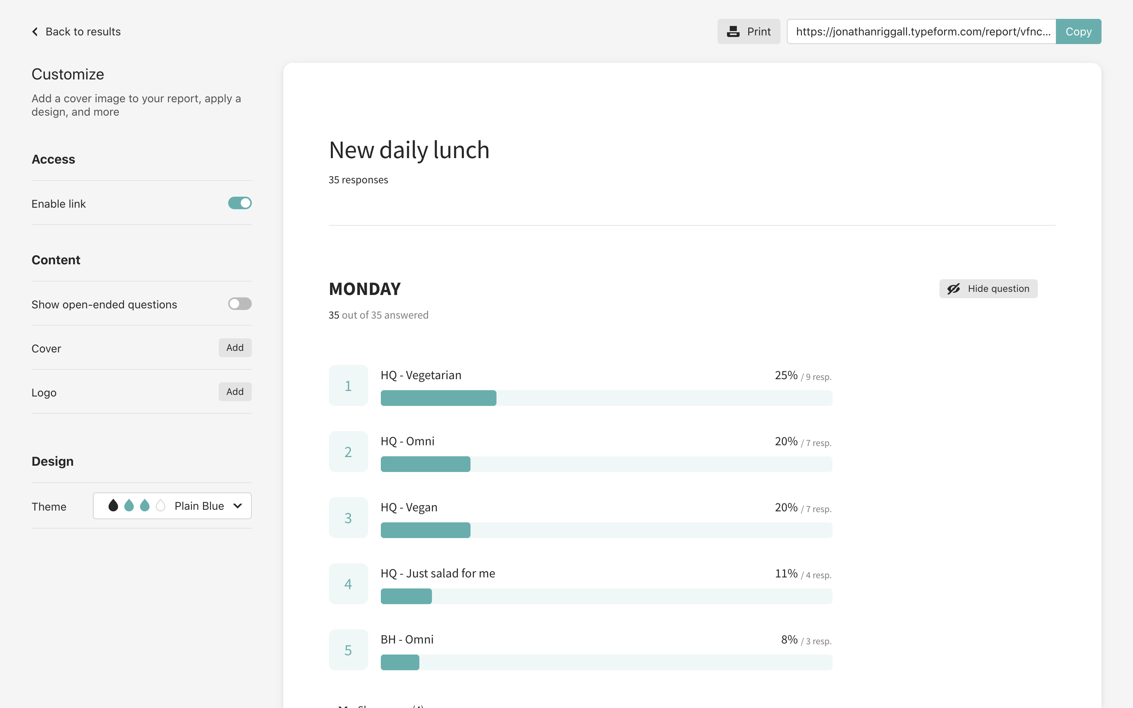This screenshot has height=708, width=1133.
Task: Click rank number 3 badge for HQ - Vegan
Action: pyautogui.click(x=348, y=518)
